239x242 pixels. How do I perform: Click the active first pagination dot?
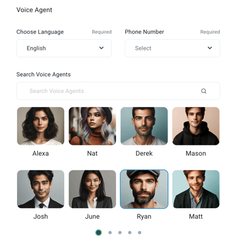tap(99, 232)
